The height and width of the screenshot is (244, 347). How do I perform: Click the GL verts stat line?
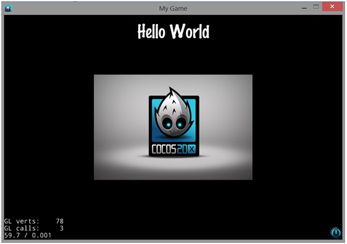34,221
